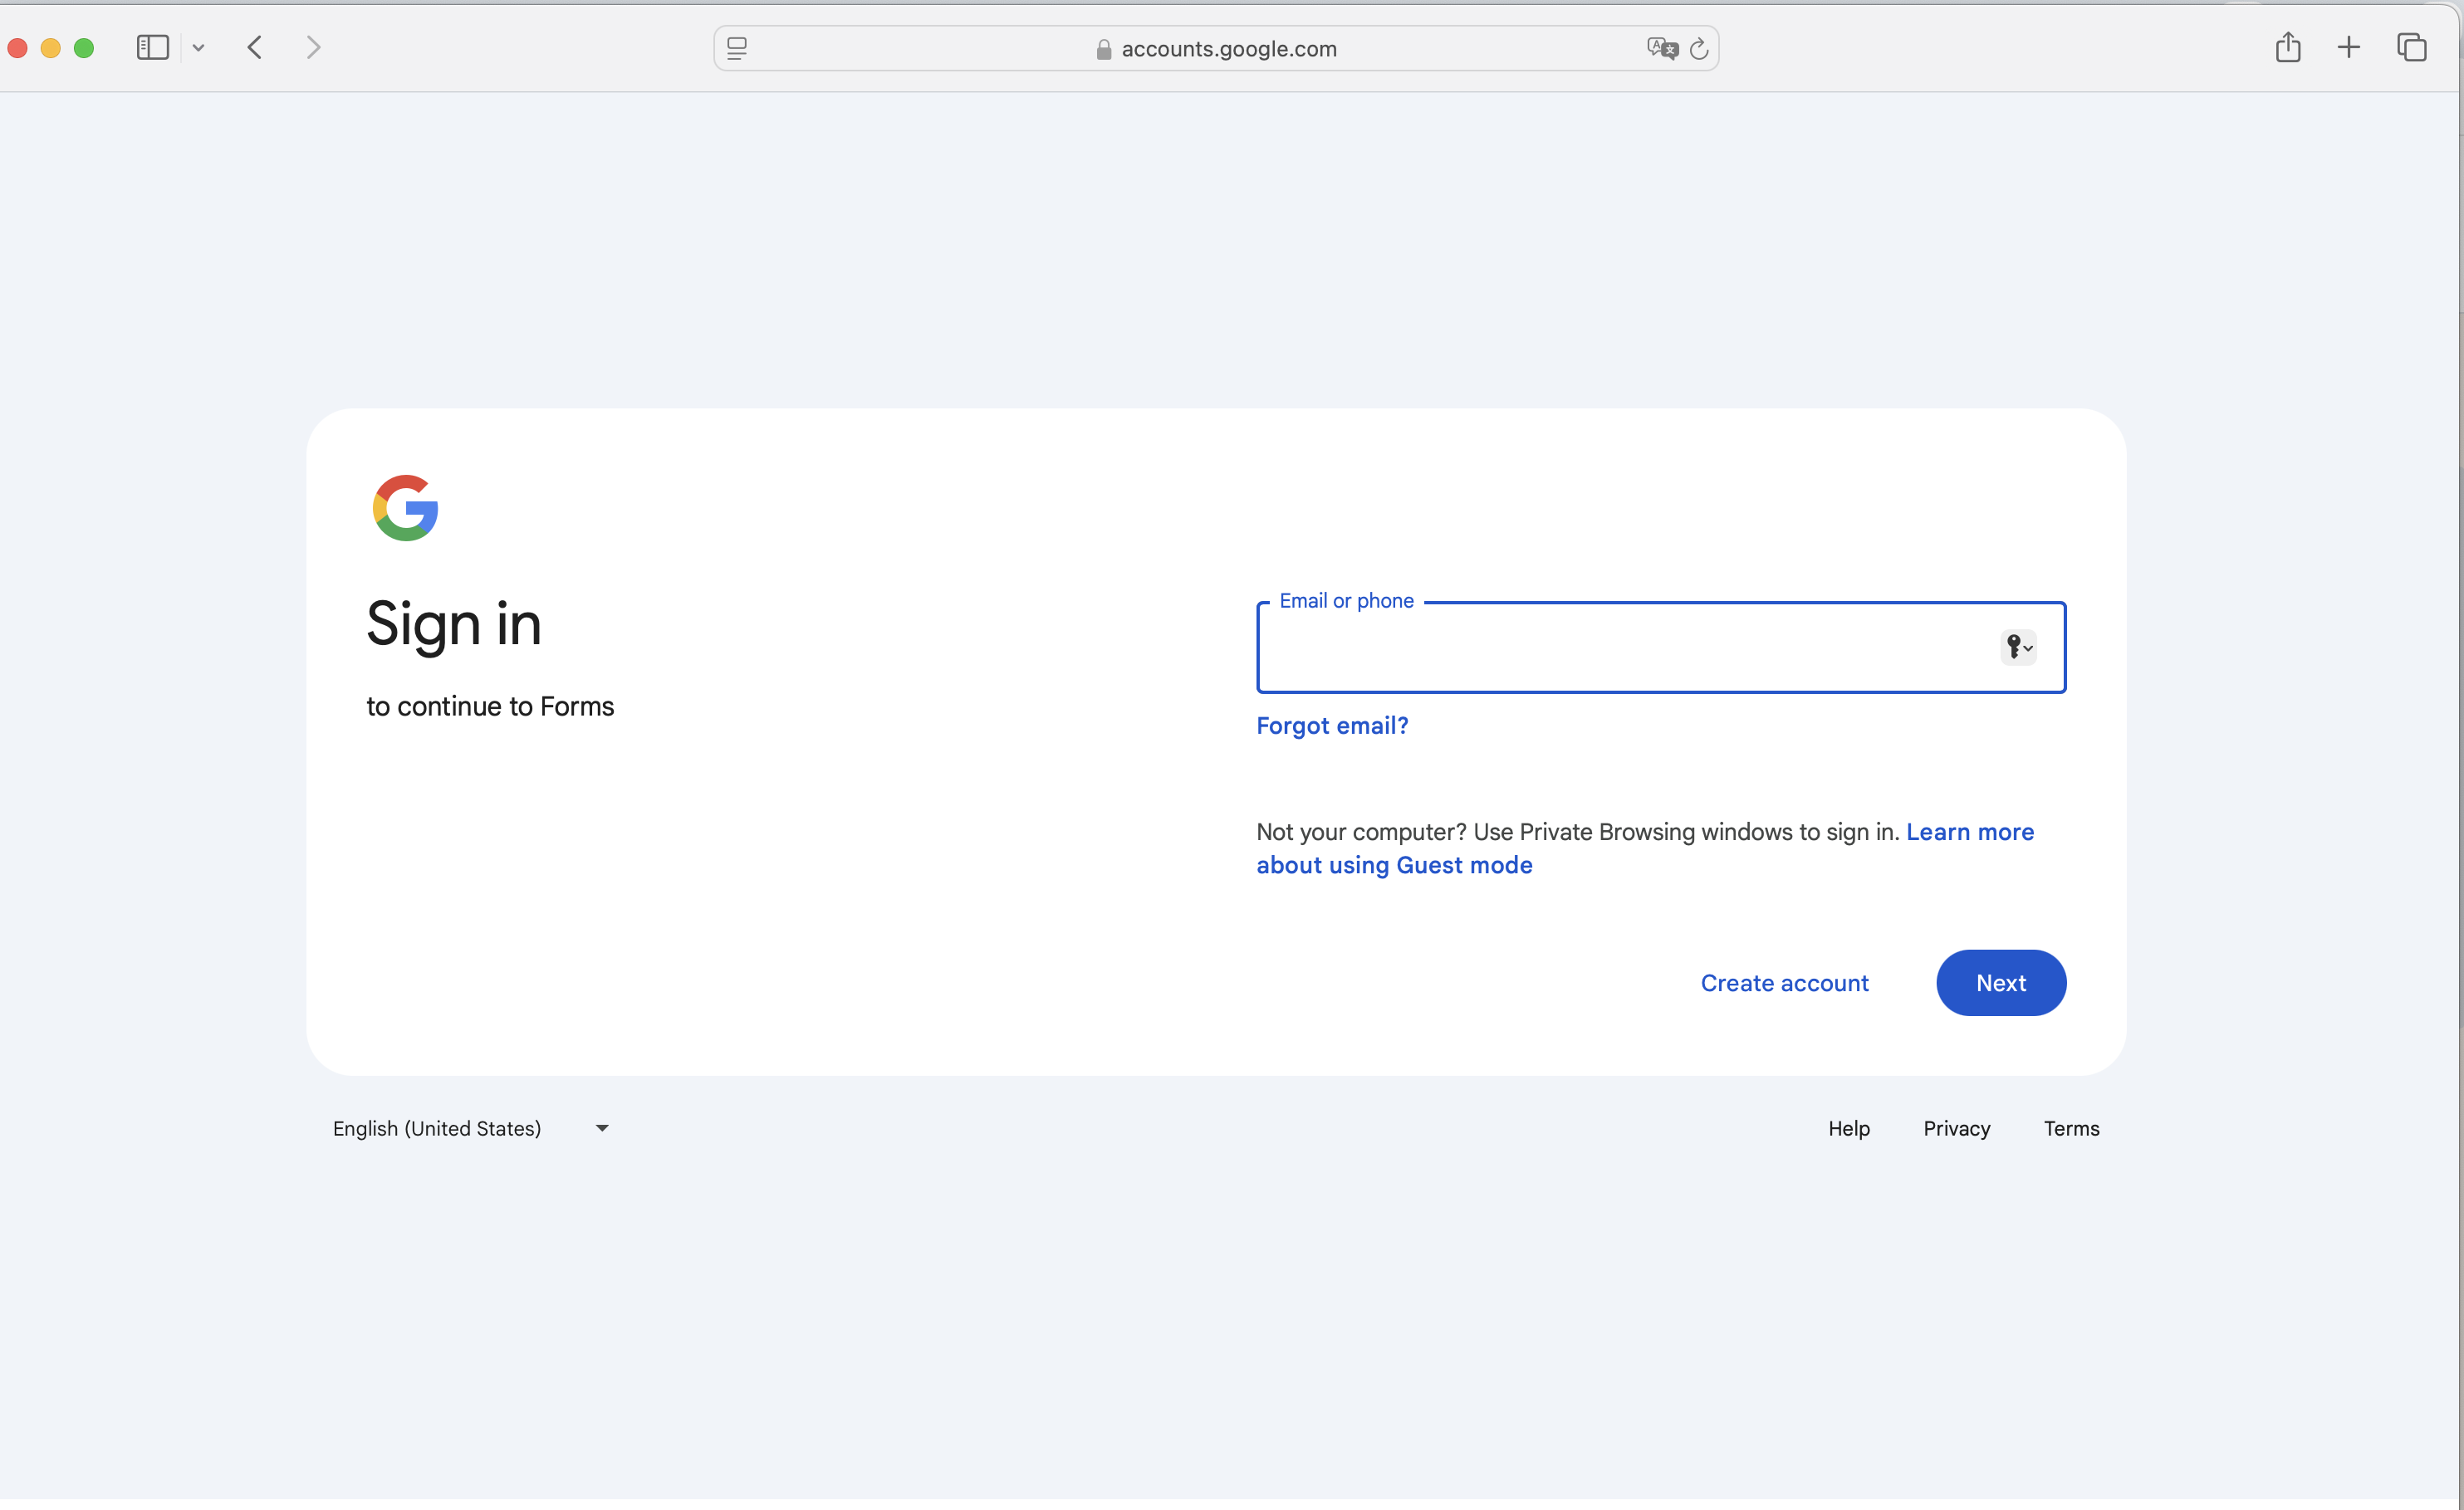Click Create account
The image size is (2464, 1510).
1784,984
